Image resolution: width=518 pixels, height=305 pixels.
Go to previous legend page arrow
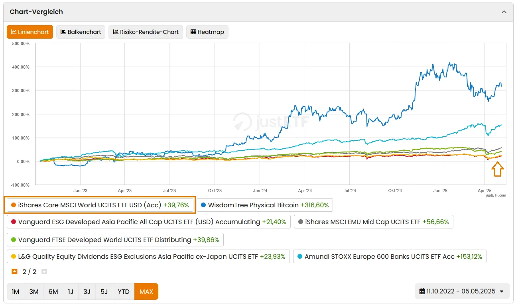tap(15, 272)
